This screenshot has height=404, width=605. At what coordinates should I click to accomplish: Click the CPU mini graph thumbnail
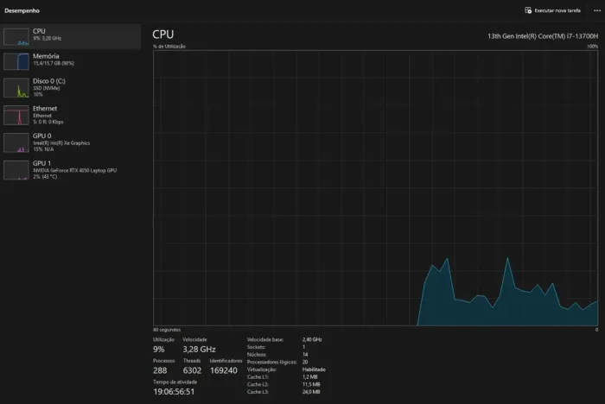[x=16, y=36]
